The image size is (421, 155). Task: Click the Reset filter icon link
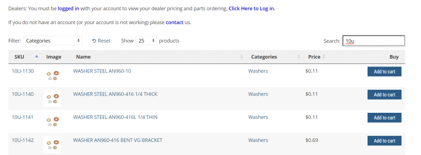[x=101, y=41]
